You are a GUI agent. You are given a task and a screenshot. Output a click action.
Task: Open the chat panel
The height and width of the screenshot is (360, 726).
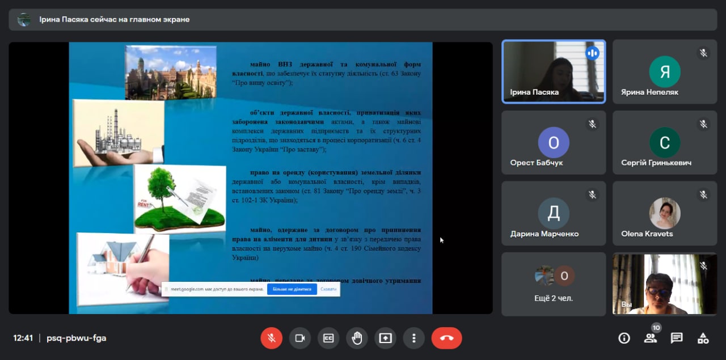click(676, 338)
